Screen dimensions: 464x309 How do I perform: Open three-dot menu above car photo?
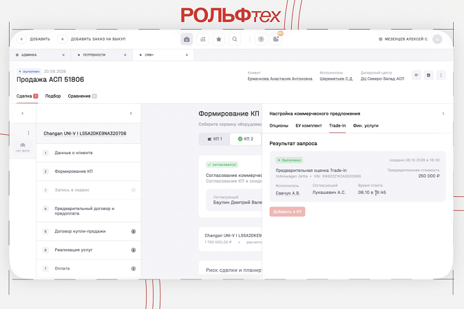coord(28,133)
